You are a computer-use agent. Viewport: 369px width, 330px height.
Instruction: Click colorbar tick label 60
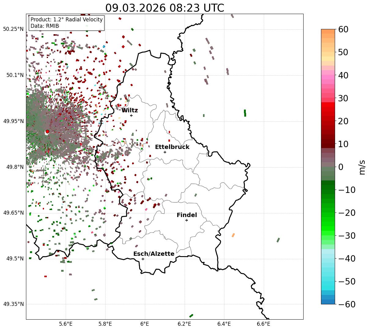[343, 29]
